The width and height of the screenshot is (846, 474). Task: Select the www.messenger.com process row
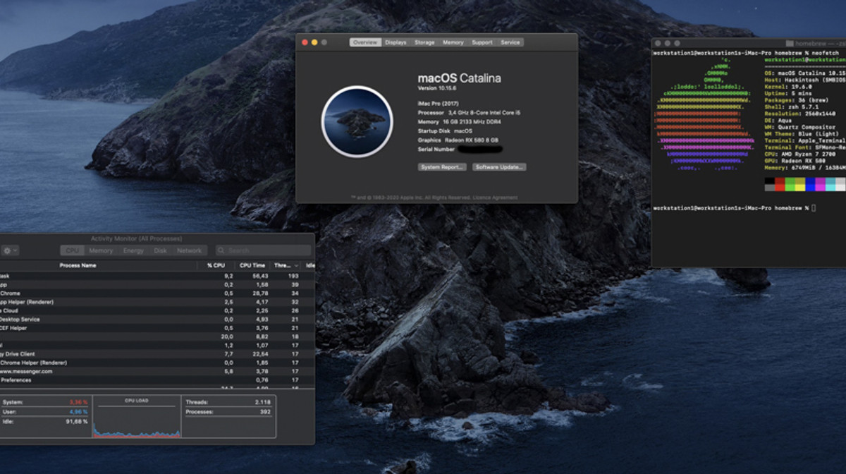point(157,371)
